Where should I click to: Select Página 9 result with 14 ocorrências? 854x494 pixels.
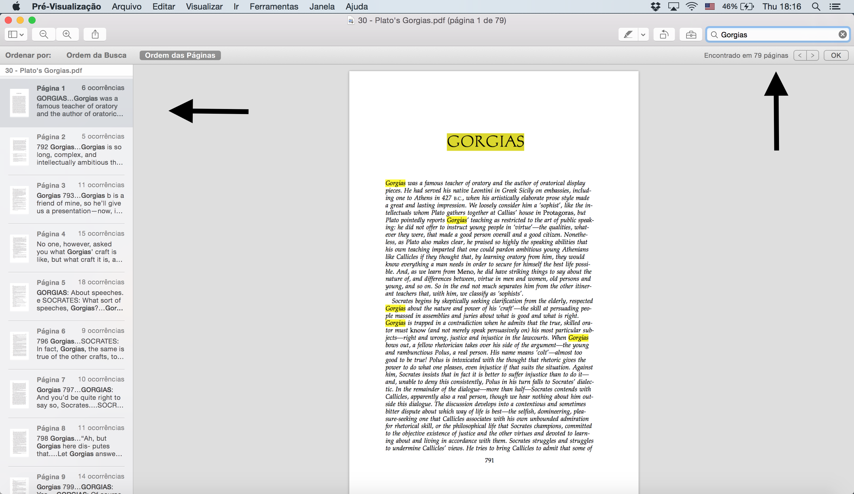66,481
